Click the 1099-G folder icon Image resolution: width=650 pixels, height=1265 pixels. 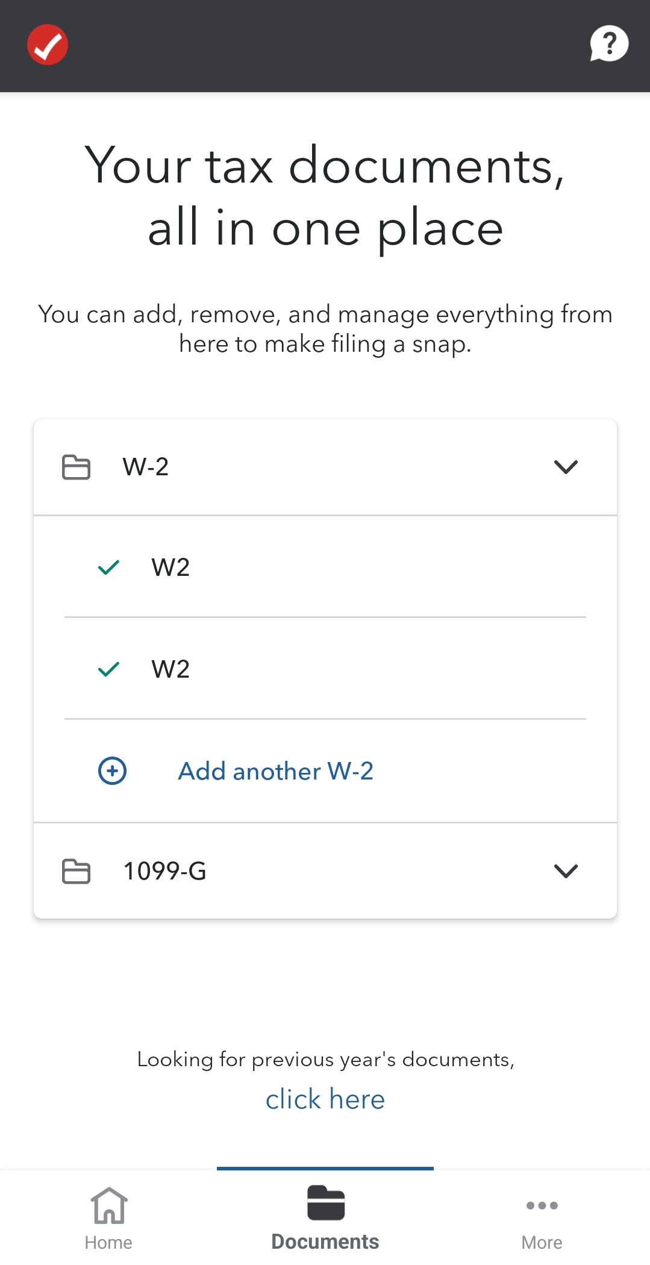(77, 871)
